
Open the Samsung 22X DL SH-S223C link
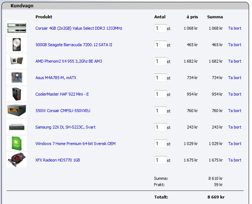coord(65,127)
